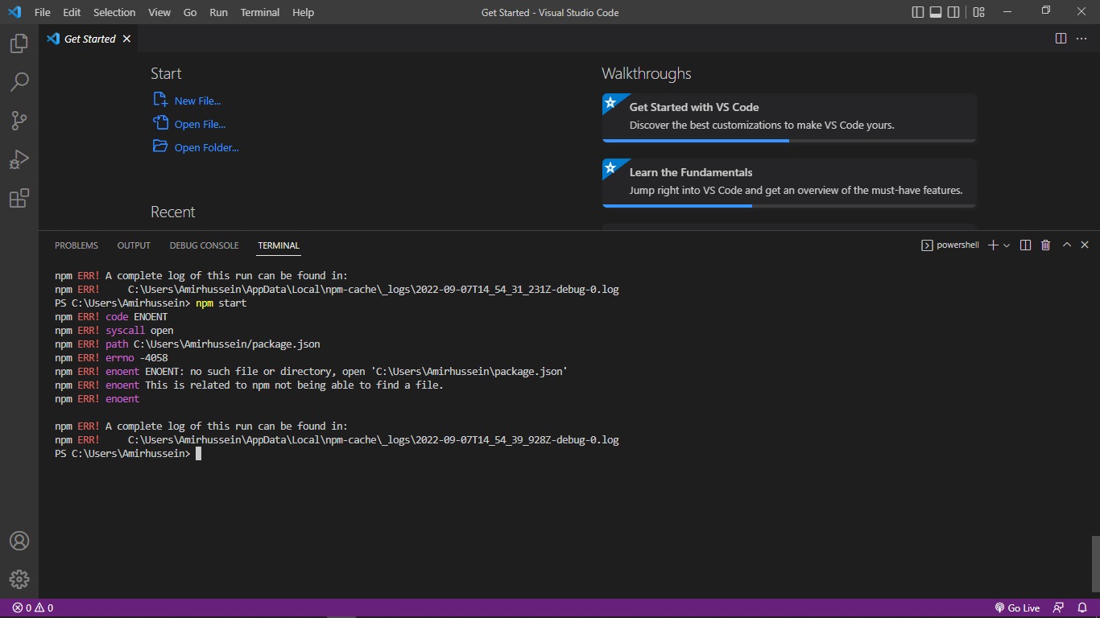
Task: Maximize the panel with up chevron
Action: pyautogui.click(x=1067, y=245)
